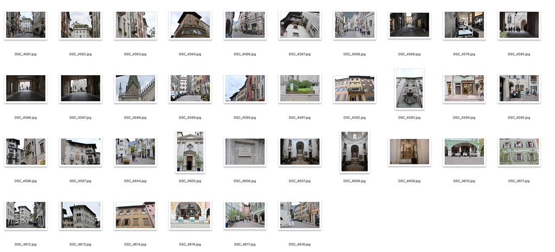
Task: Select the DSC_4590.jpg thumbnail
Action: pos(245,88)
